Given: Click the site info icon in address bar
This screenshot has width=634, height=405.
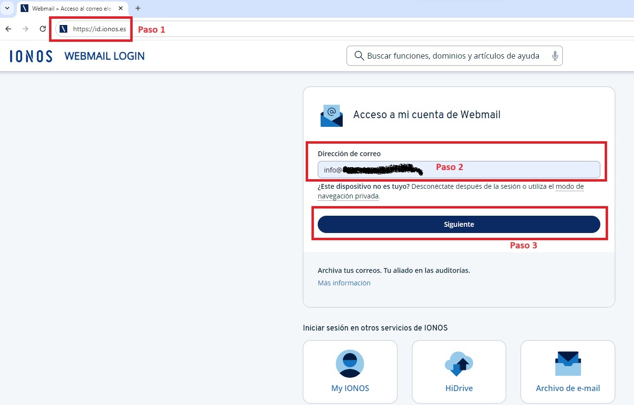Looking at the screenshot, I should click(63, 29).
